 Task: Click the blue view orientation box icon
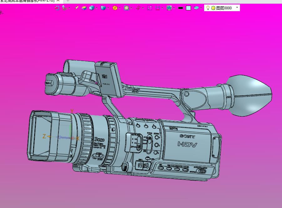pos(103,8)
